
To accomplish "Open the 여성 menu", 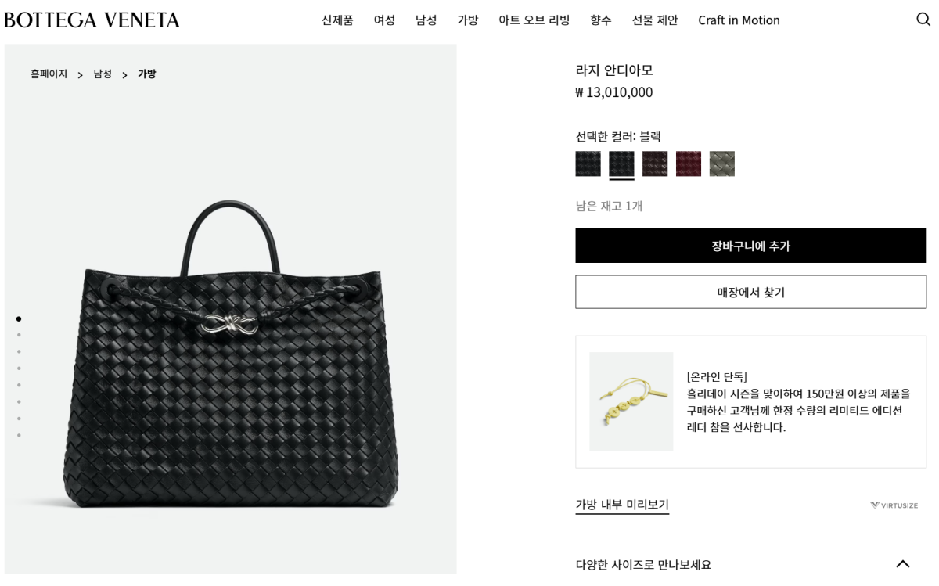I will (x=384, y=20).
